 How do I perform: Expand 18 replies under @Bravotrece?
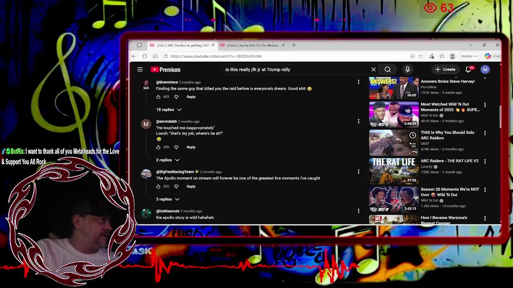point(169,110)
